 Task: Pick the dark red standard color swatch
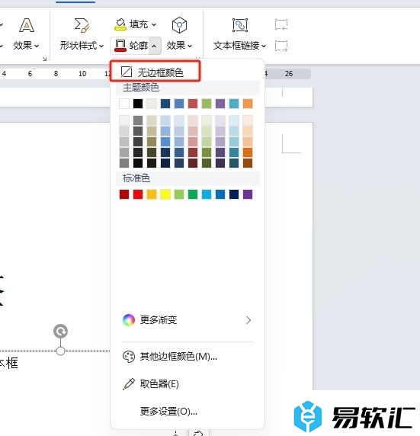click(124, 194)
